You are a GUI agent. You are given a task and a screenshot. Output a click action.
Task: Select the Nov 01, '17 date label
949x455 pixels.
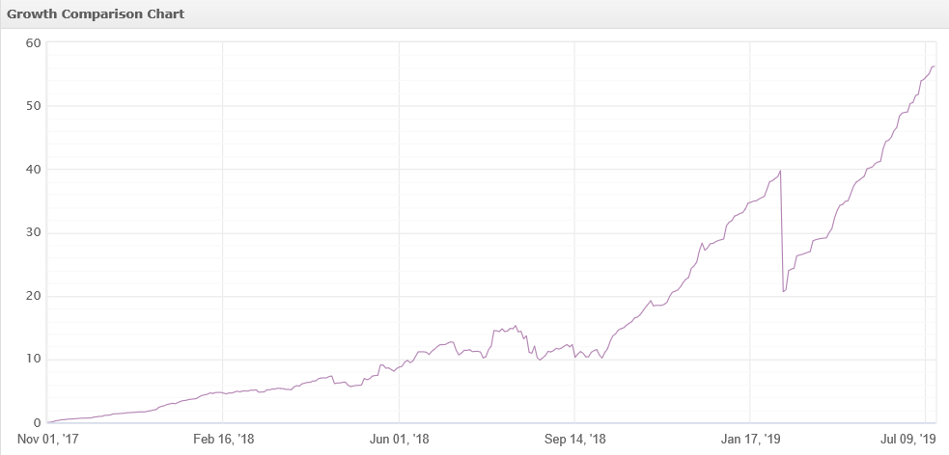(47, 439)
